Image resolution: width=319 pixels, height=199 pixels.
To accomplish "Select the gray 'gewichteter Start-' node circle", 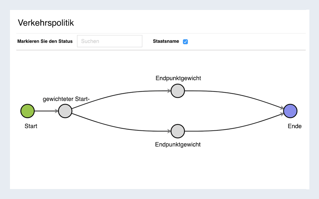I will 65,111.
